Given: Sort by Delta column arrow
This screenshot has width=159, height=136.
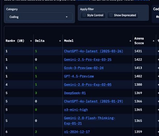Looking at the screenshot, I should click(x=60, y=41).
